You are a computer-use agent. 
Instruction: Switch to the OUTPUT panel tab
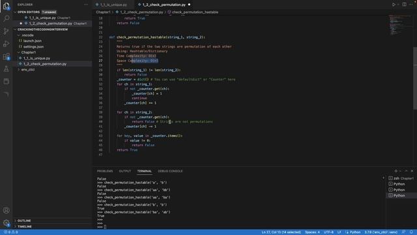[x=124, y=171]
